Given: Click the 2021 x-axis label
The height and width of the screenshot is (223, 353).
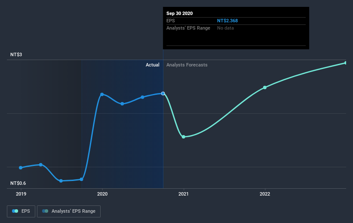Looking at the screenshot, I should 184,194.
